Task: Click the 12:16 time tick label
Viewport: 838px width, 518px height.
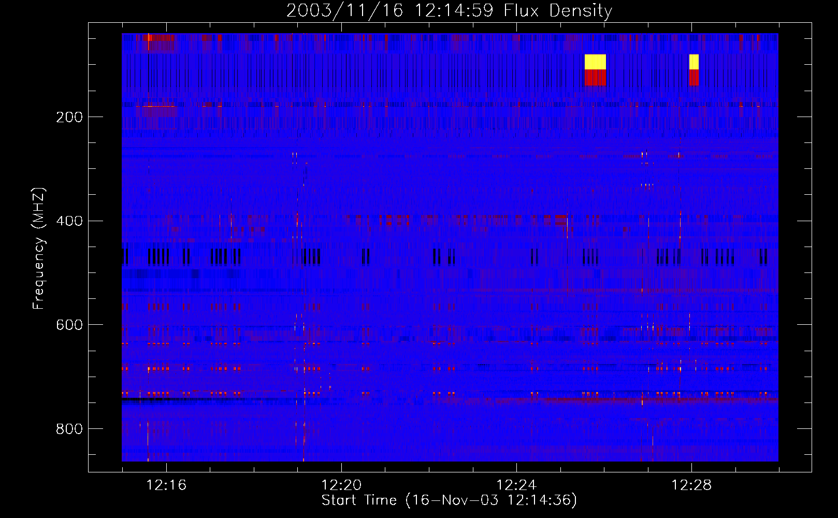Action: click(166, 485)
